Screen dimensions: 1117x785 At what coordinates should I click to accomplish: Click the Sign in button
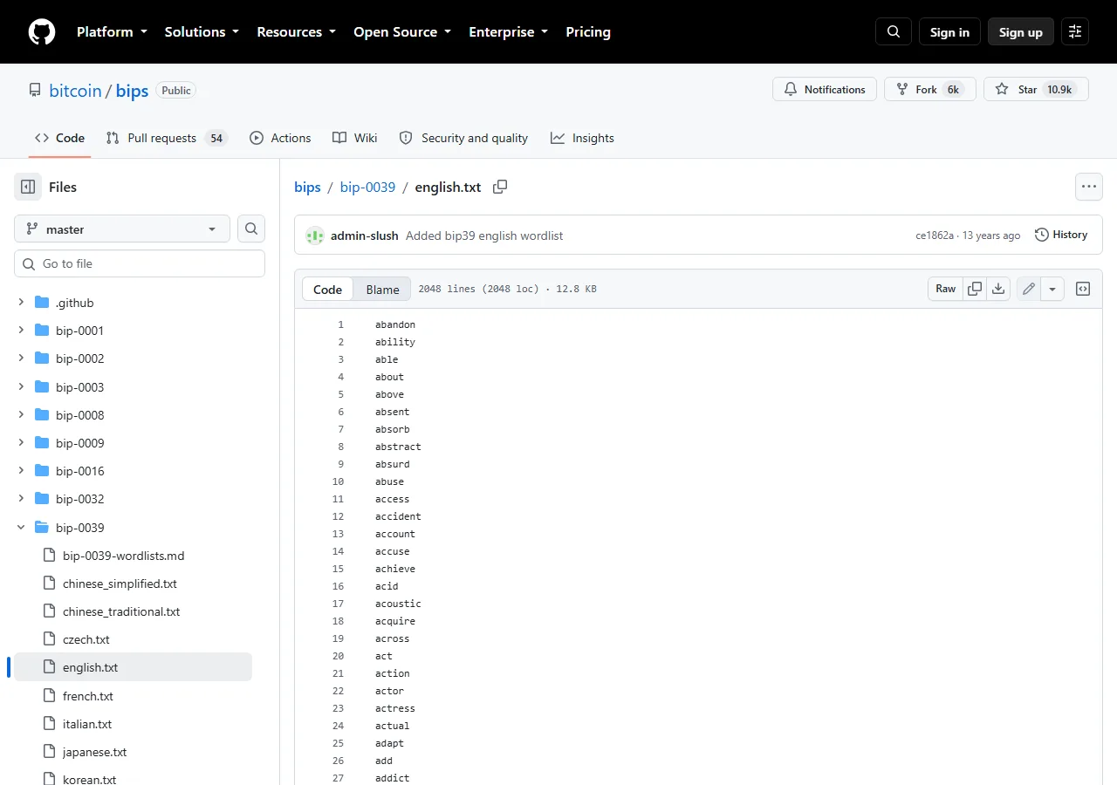(949, 32)
